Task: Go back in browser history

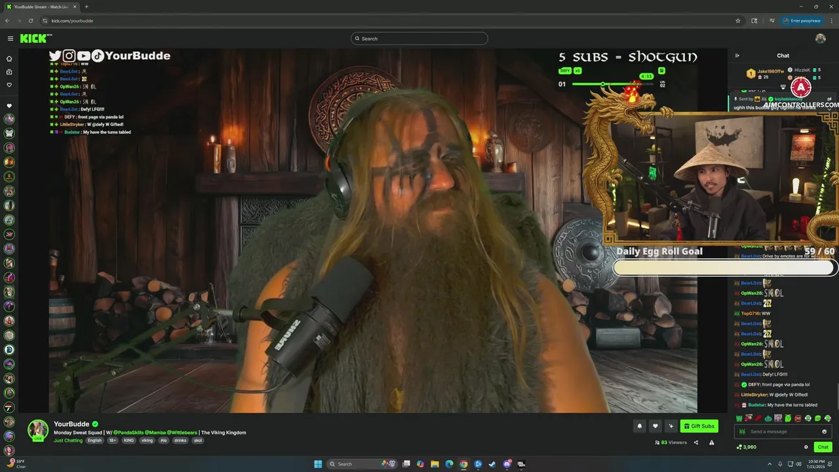Action: [x=7, y=20]
